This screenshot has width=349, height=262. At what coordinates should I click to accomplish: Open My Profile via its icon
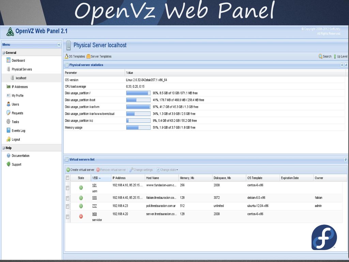[x=9, y=96]
